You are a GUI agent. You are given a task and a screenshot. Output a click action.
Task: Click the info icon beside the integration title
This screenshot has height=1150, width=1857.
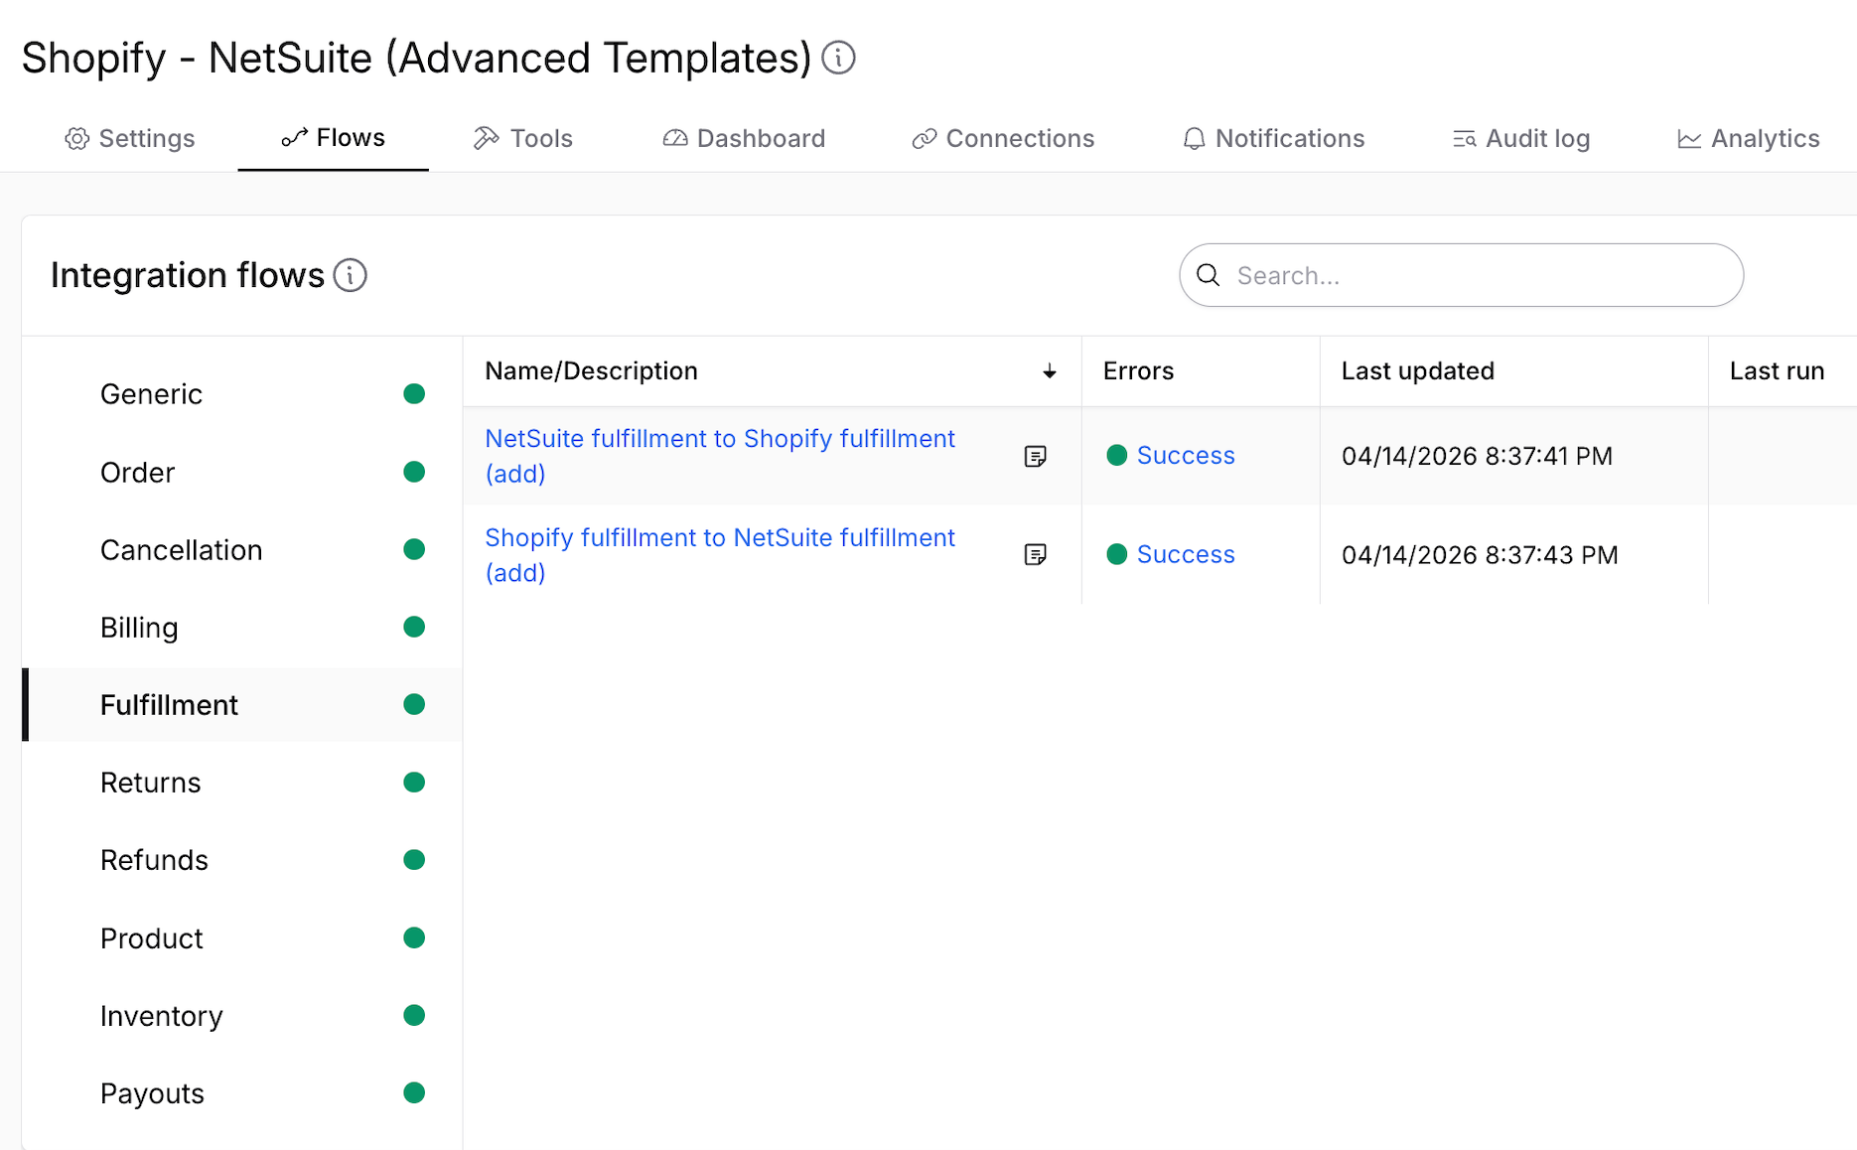[839, 58]
